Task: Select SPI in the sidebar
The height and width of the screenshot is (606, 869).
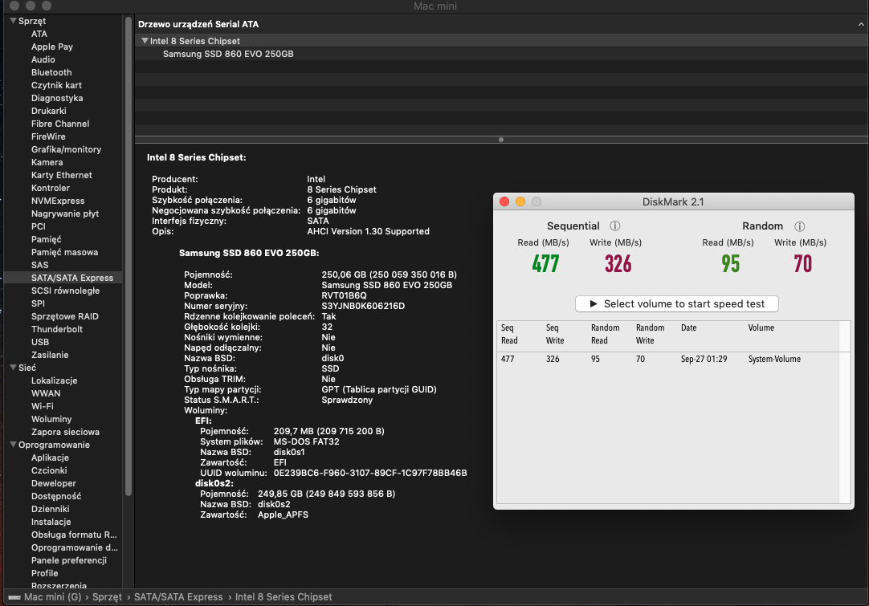Action: (39, 303)
